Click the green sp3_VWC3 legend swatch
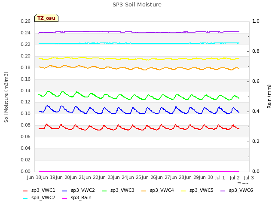Viewport: 275px width, 206px height. pyautogui.click(x=104, y=191)
